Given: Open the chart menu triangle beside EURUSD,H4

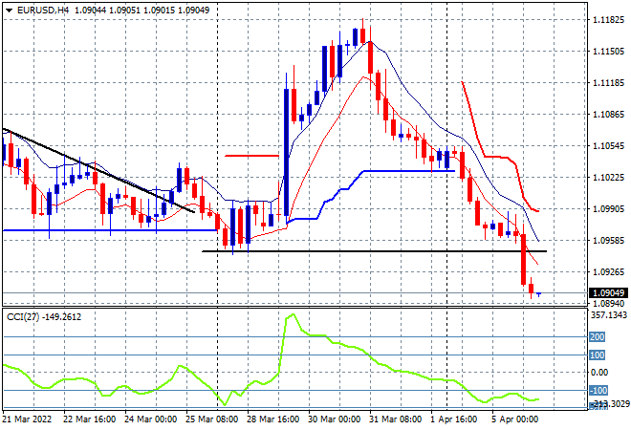Looking at the screenshot, I should (9, 11).
